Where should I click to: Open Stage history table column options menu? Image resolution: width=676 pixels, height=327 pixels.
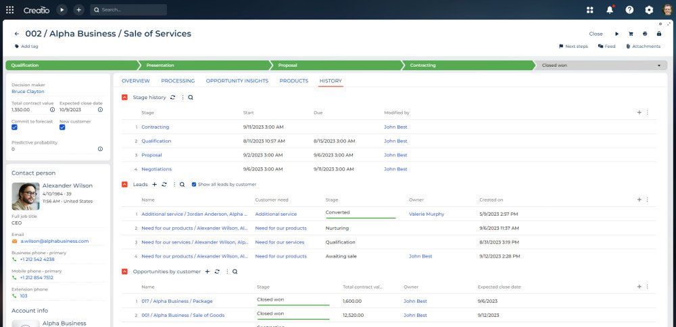coord(648,113)
